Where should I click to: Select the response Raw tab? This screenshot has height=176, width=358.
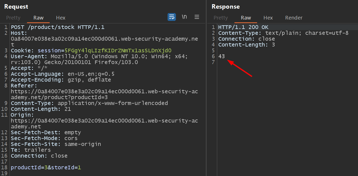(246, 18)
